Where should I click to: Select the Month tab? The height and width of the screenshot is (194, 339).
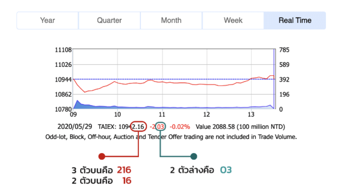[x=171, y=21]
